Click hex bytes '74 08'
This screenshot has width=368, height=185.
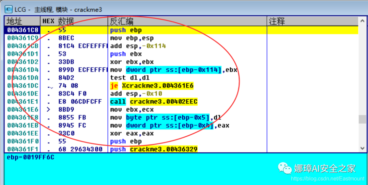tap(68, 86)
